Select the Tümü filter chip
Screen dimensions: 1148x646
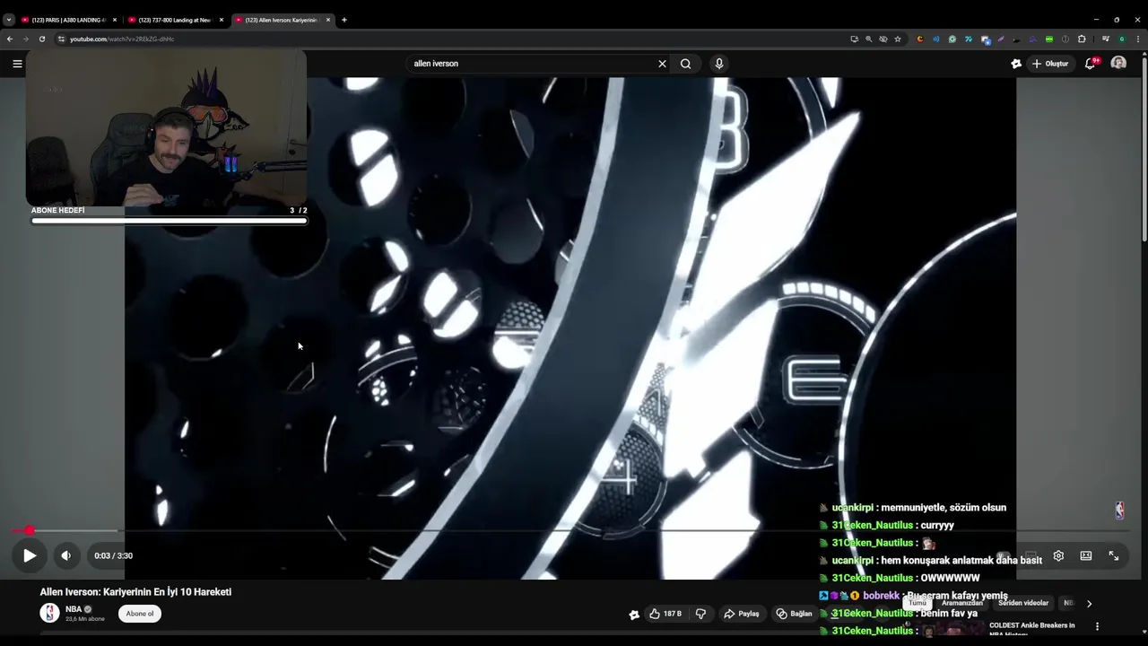click(x=918, y=603)
